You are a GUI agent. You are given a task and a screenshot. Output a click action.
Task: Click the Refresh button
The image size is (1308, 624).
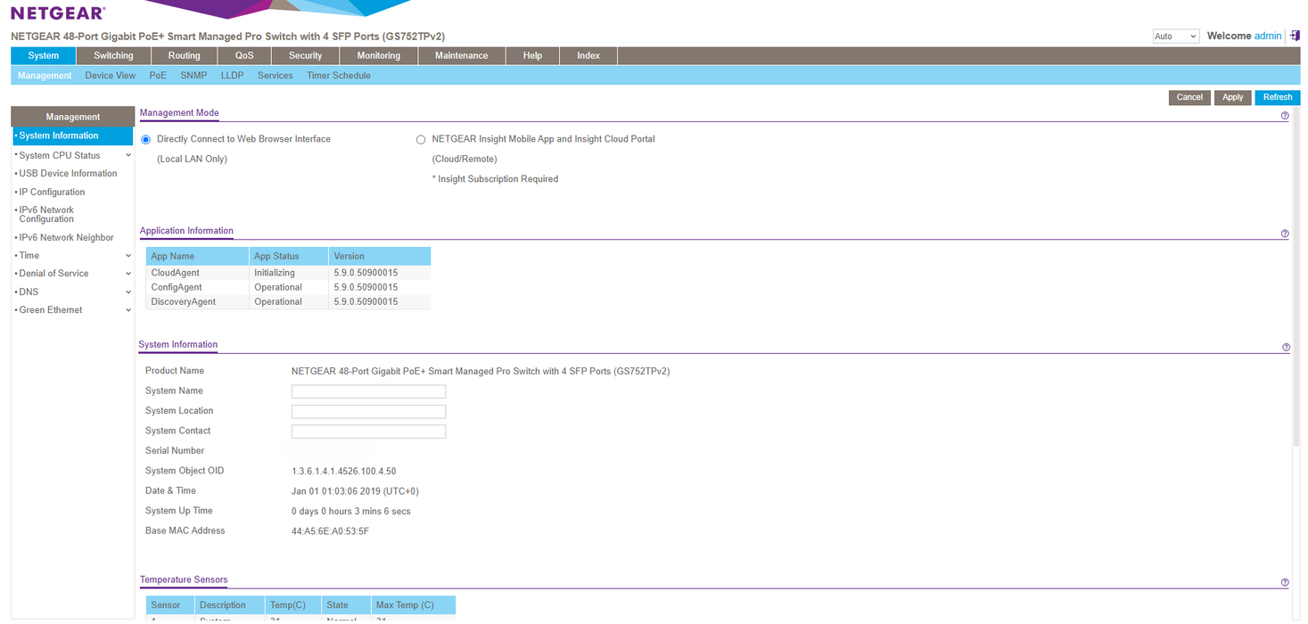click(1278, 97)
